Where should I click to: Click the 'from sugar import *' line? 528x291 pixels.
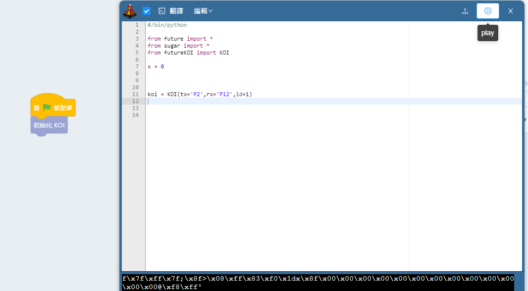point(178,46)
